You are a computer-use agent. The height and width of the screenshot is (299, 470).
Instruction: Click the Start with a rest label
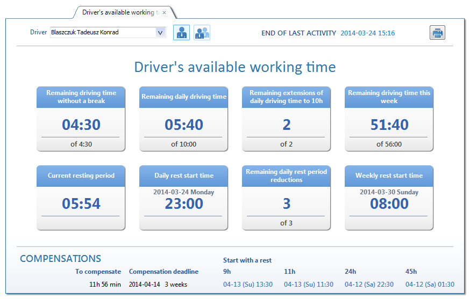(247, 260)
